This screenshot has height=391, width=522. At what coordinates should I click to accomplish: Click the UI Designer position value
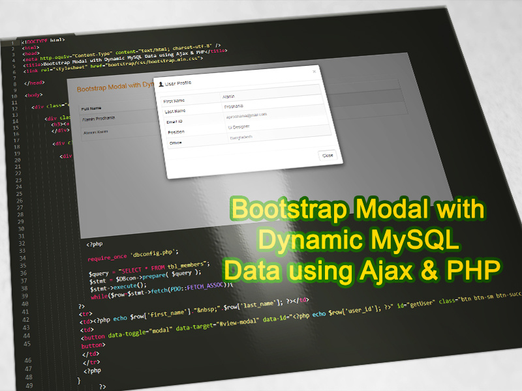click(238, 127)
